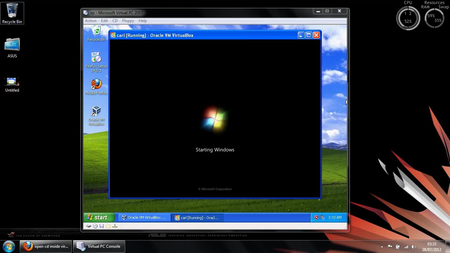
Task: Open the Help menu in Virtual PC
Action: coord(143,21)
